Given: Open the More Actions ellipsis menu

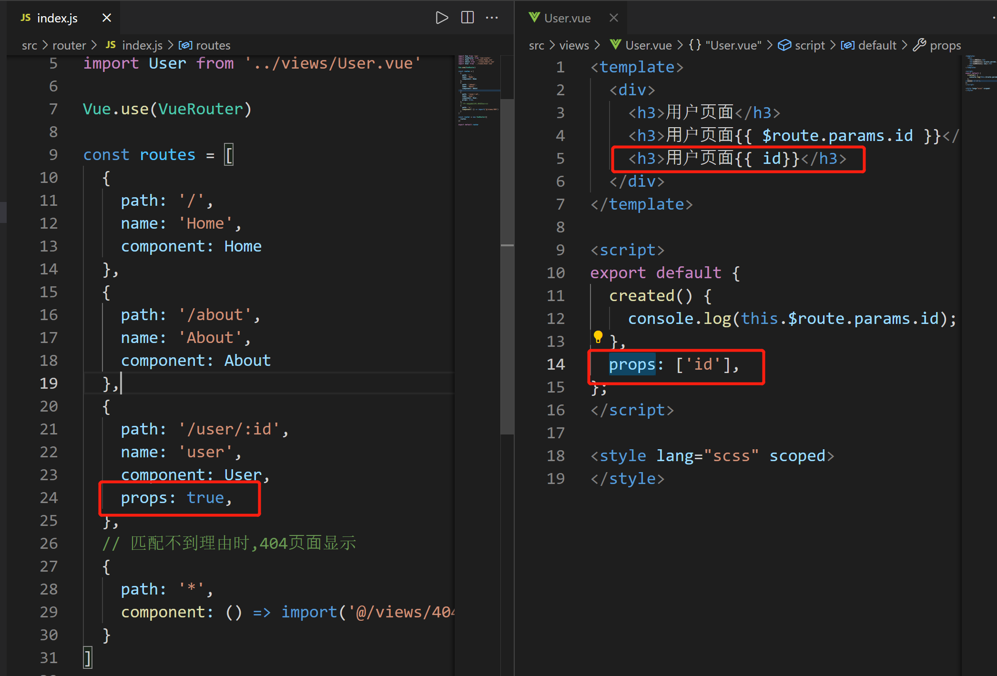Looking at the screenshot, I should (x=492, y=18).
